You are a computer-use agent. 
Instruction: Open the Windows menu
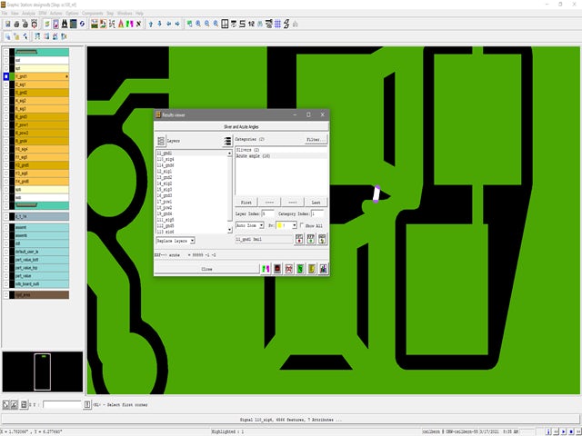pos(125,14)
